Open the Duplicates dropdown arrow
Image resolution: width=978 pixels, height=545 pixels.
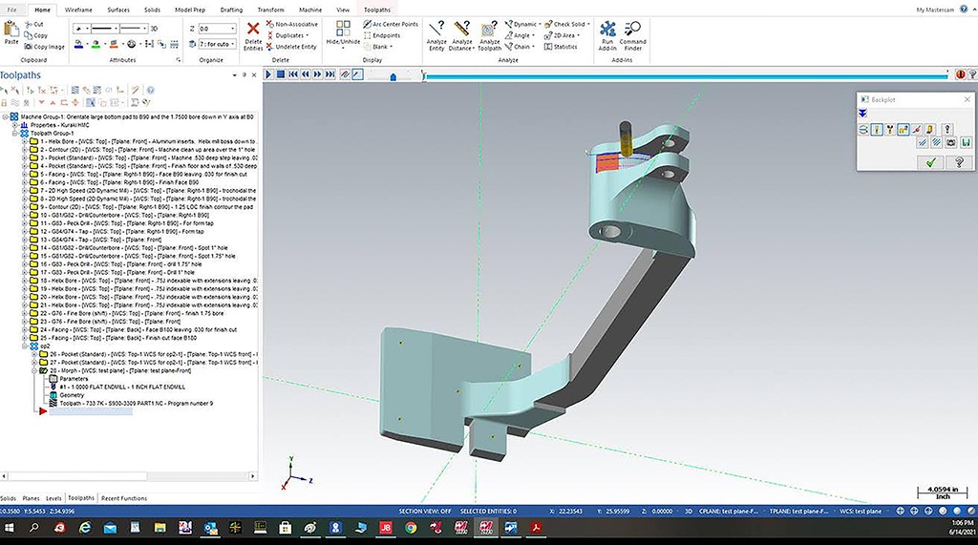pyautogui.click(x=308, y=35)
